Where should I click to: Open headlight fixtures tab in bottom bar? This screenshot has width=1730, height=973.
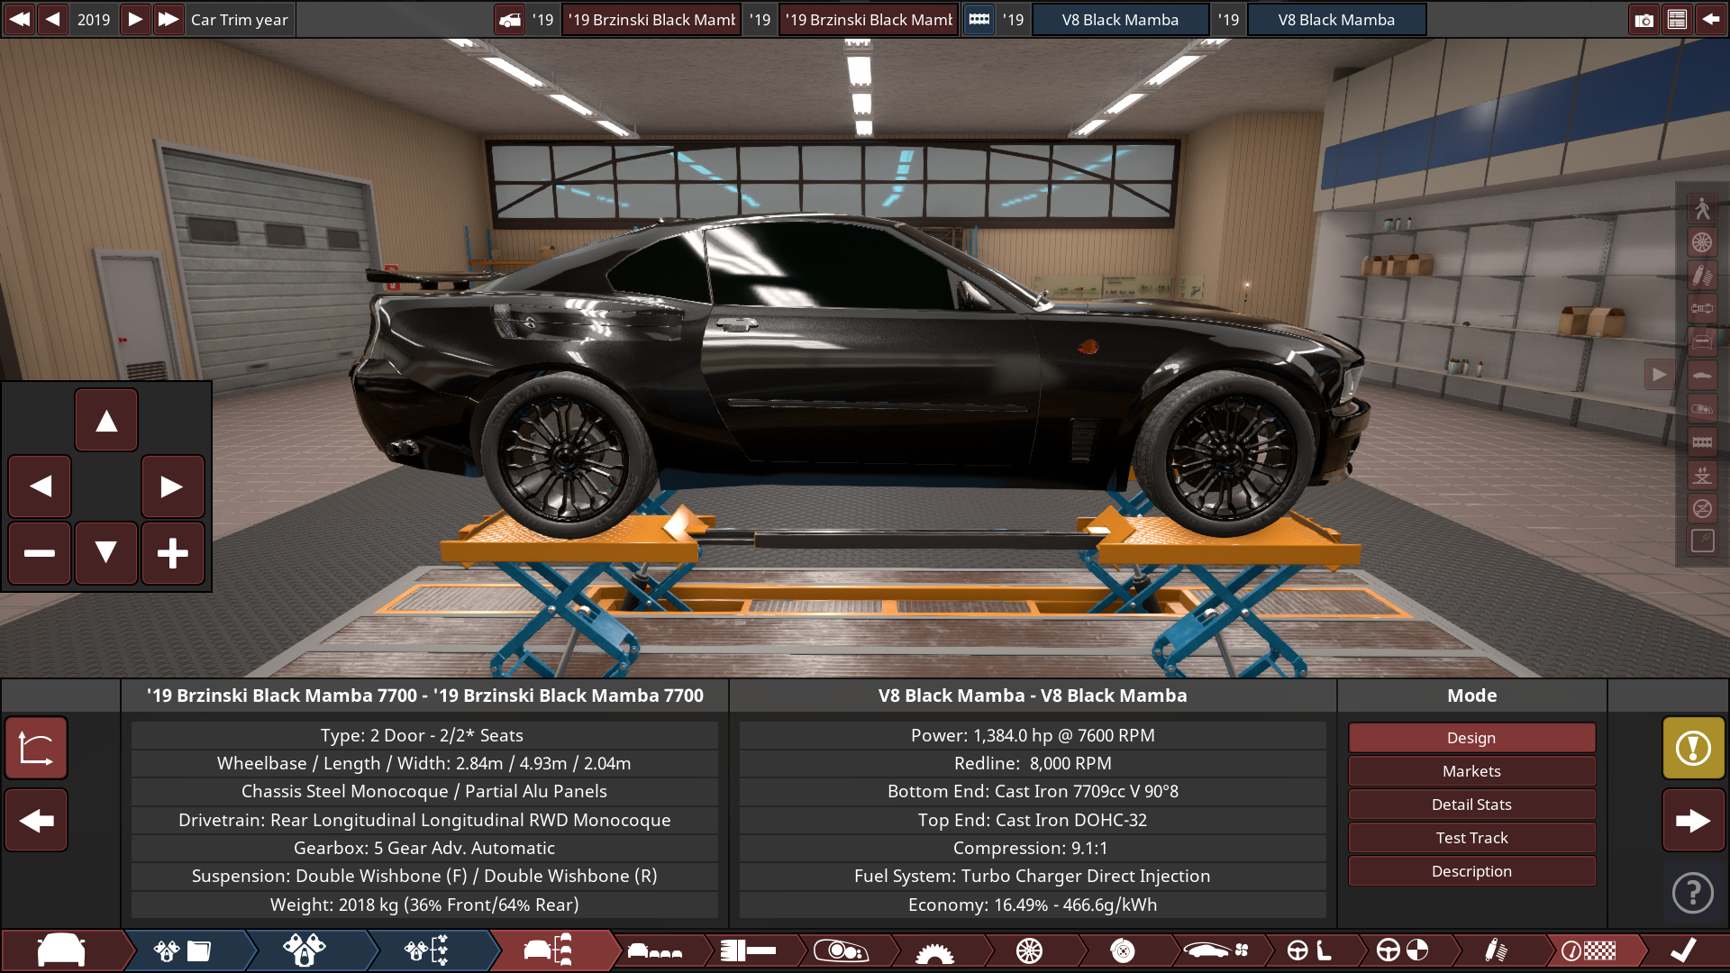[x=841, y=950]
